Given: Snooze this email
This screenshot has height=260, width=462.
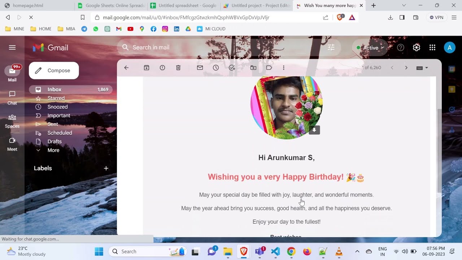Looking at the screenshot, I should (216, 68).
